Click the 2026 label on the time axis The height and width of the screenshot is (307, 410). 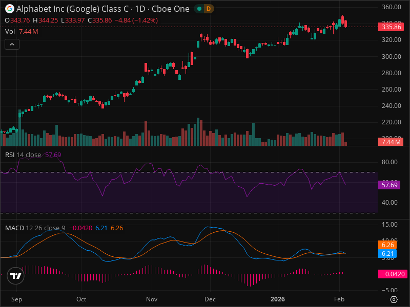278,299
